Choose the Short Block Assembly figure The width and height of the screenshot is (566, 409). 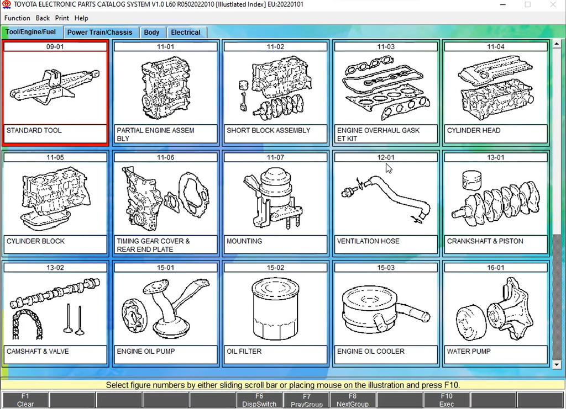275,88
